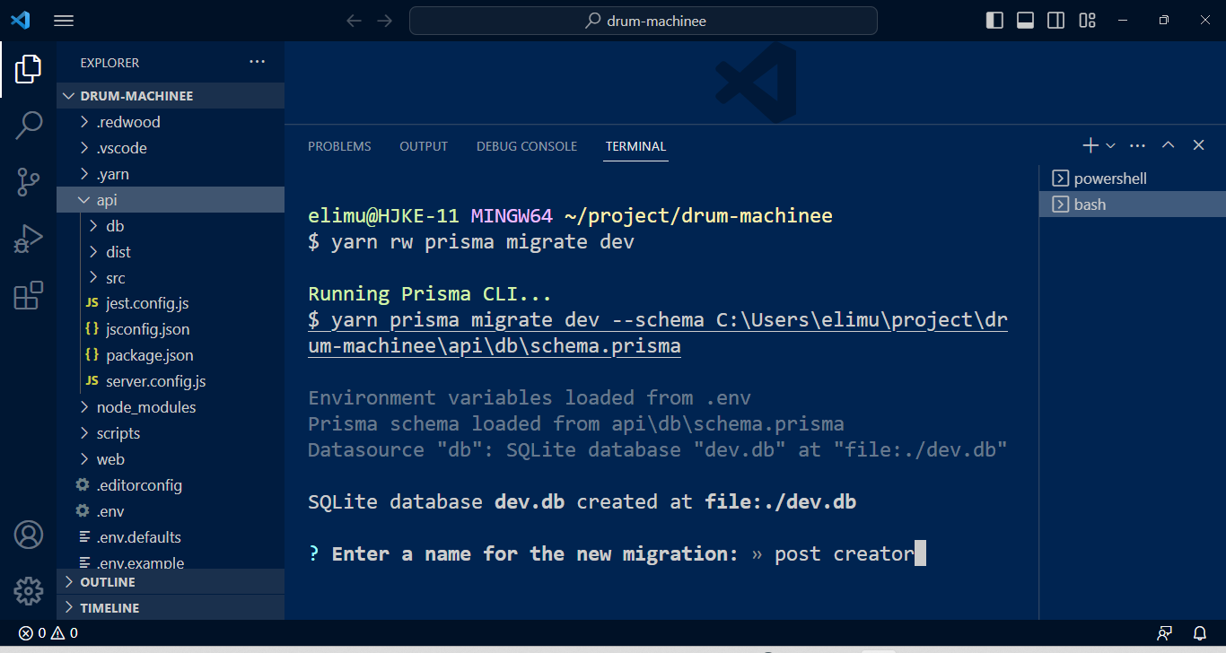Screen dimensions: 1226x653
Task: Toggle the secondary side bar layout icon
Action: tap(1056, 21)
